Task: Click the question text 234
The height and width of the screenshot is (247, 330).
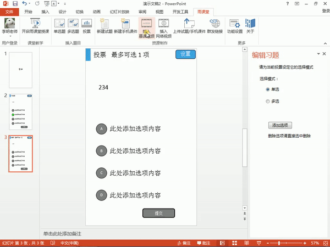Action: point(103,87)
